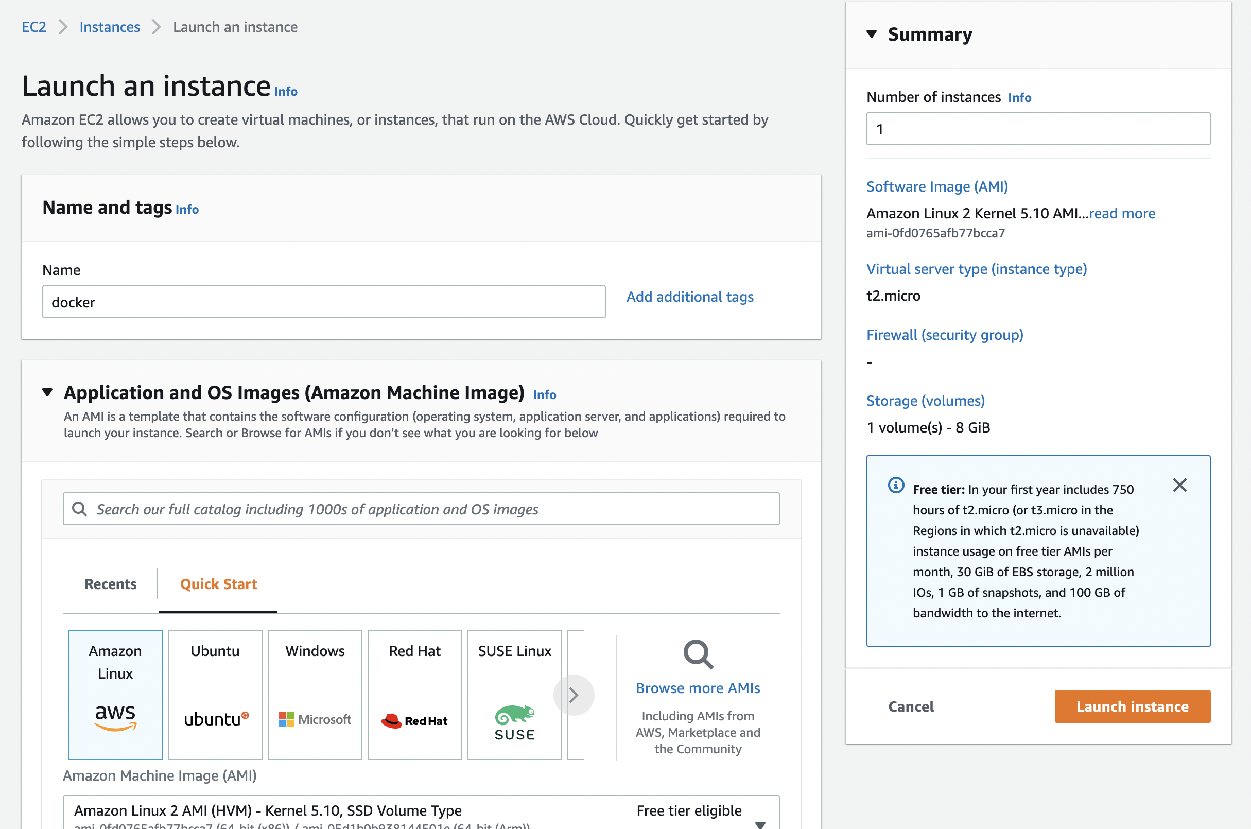This screenshot has width=1251, height=829.
Task: Click the Browse more AMIs magnifier icon
Action: click(698, 654)
